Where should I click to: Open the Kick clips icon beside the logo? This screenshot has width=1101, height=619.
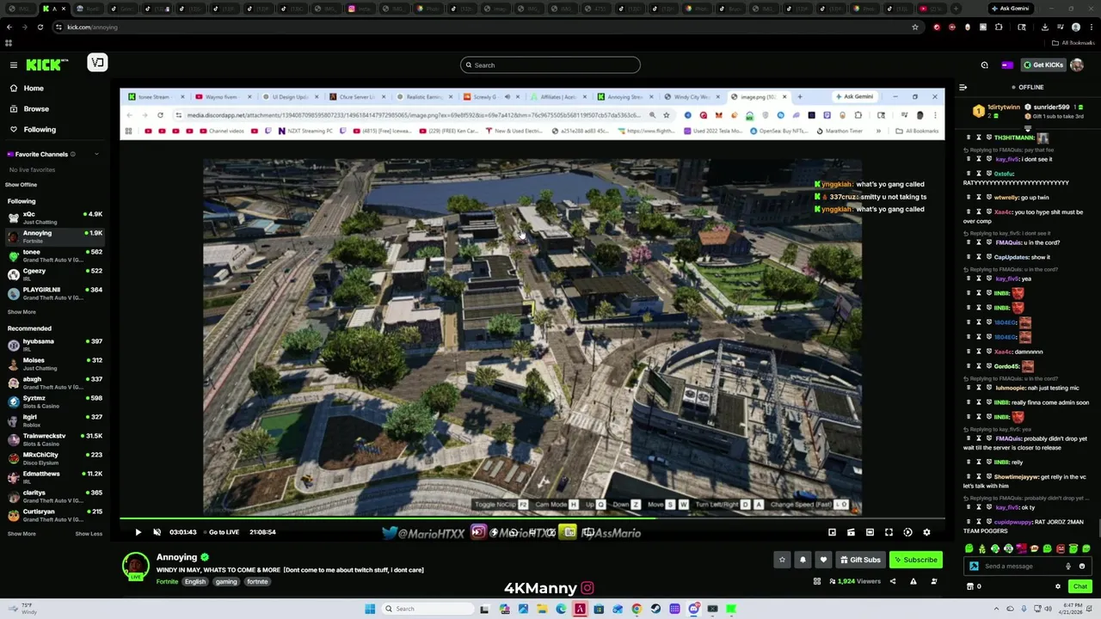point(97,63)
